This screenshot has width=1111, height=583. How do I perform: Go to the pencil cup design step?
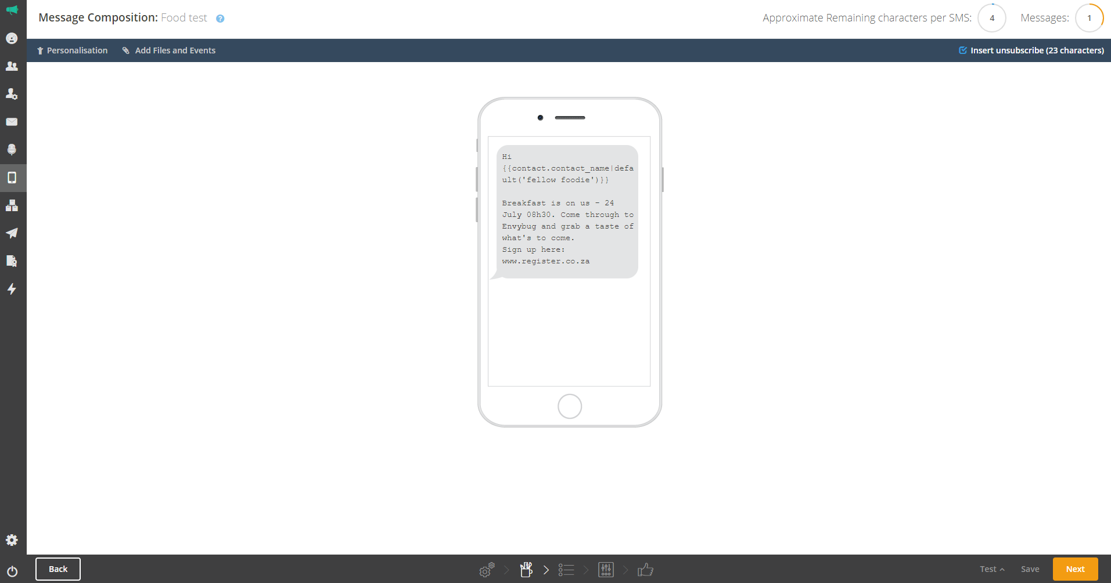[526, 570]
